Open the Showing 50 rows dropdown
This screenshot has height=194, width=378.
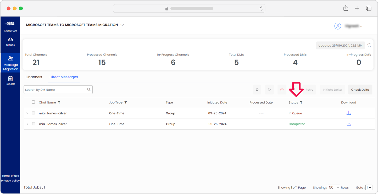[333, 187]
